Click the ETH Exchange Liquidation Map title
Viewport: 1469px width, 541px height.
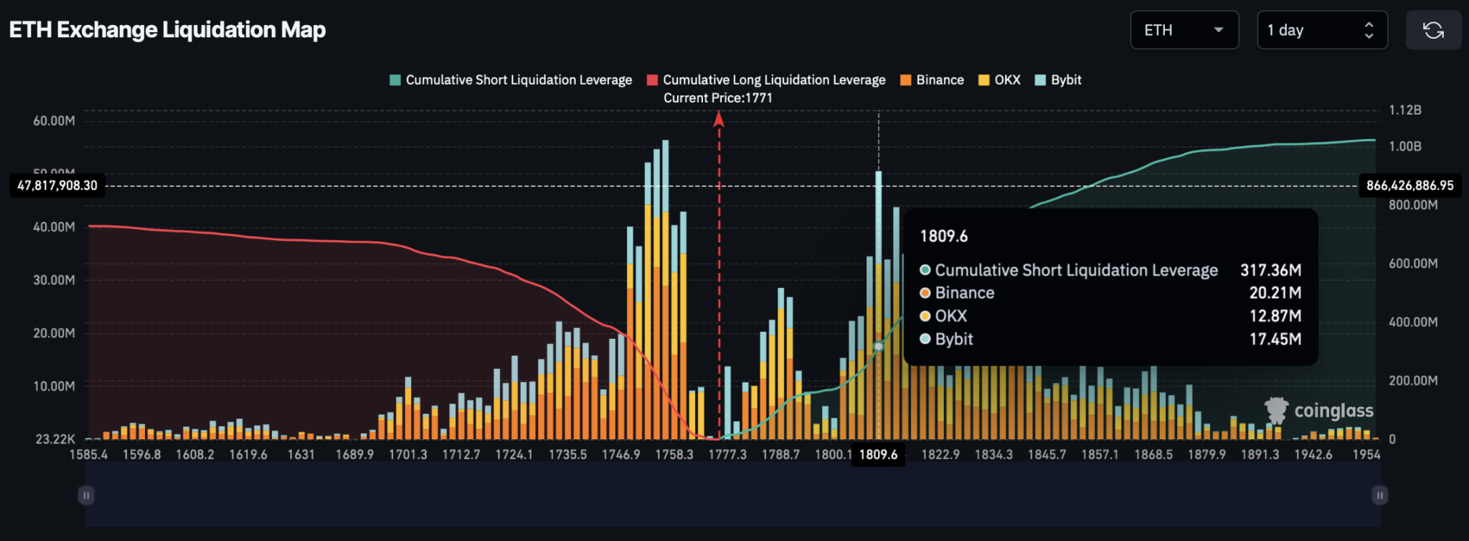coord(167,30)
